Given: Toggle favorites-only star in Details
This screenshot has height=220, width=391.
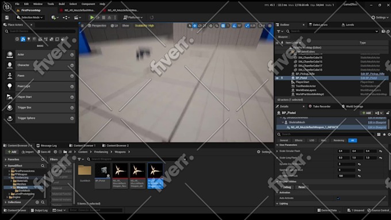Looking at the screenshot, I should click(384, 134).
